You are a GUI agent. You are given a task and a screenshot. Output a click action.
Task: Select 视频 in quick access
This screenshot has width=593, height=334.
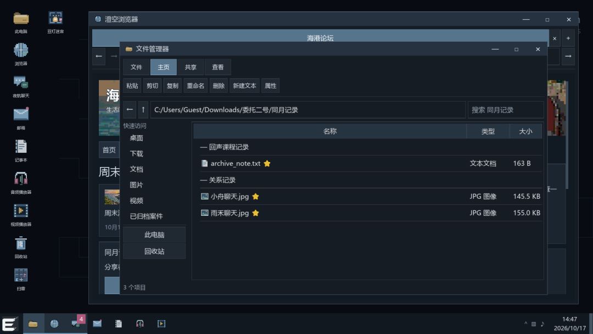tap(137, 201)
